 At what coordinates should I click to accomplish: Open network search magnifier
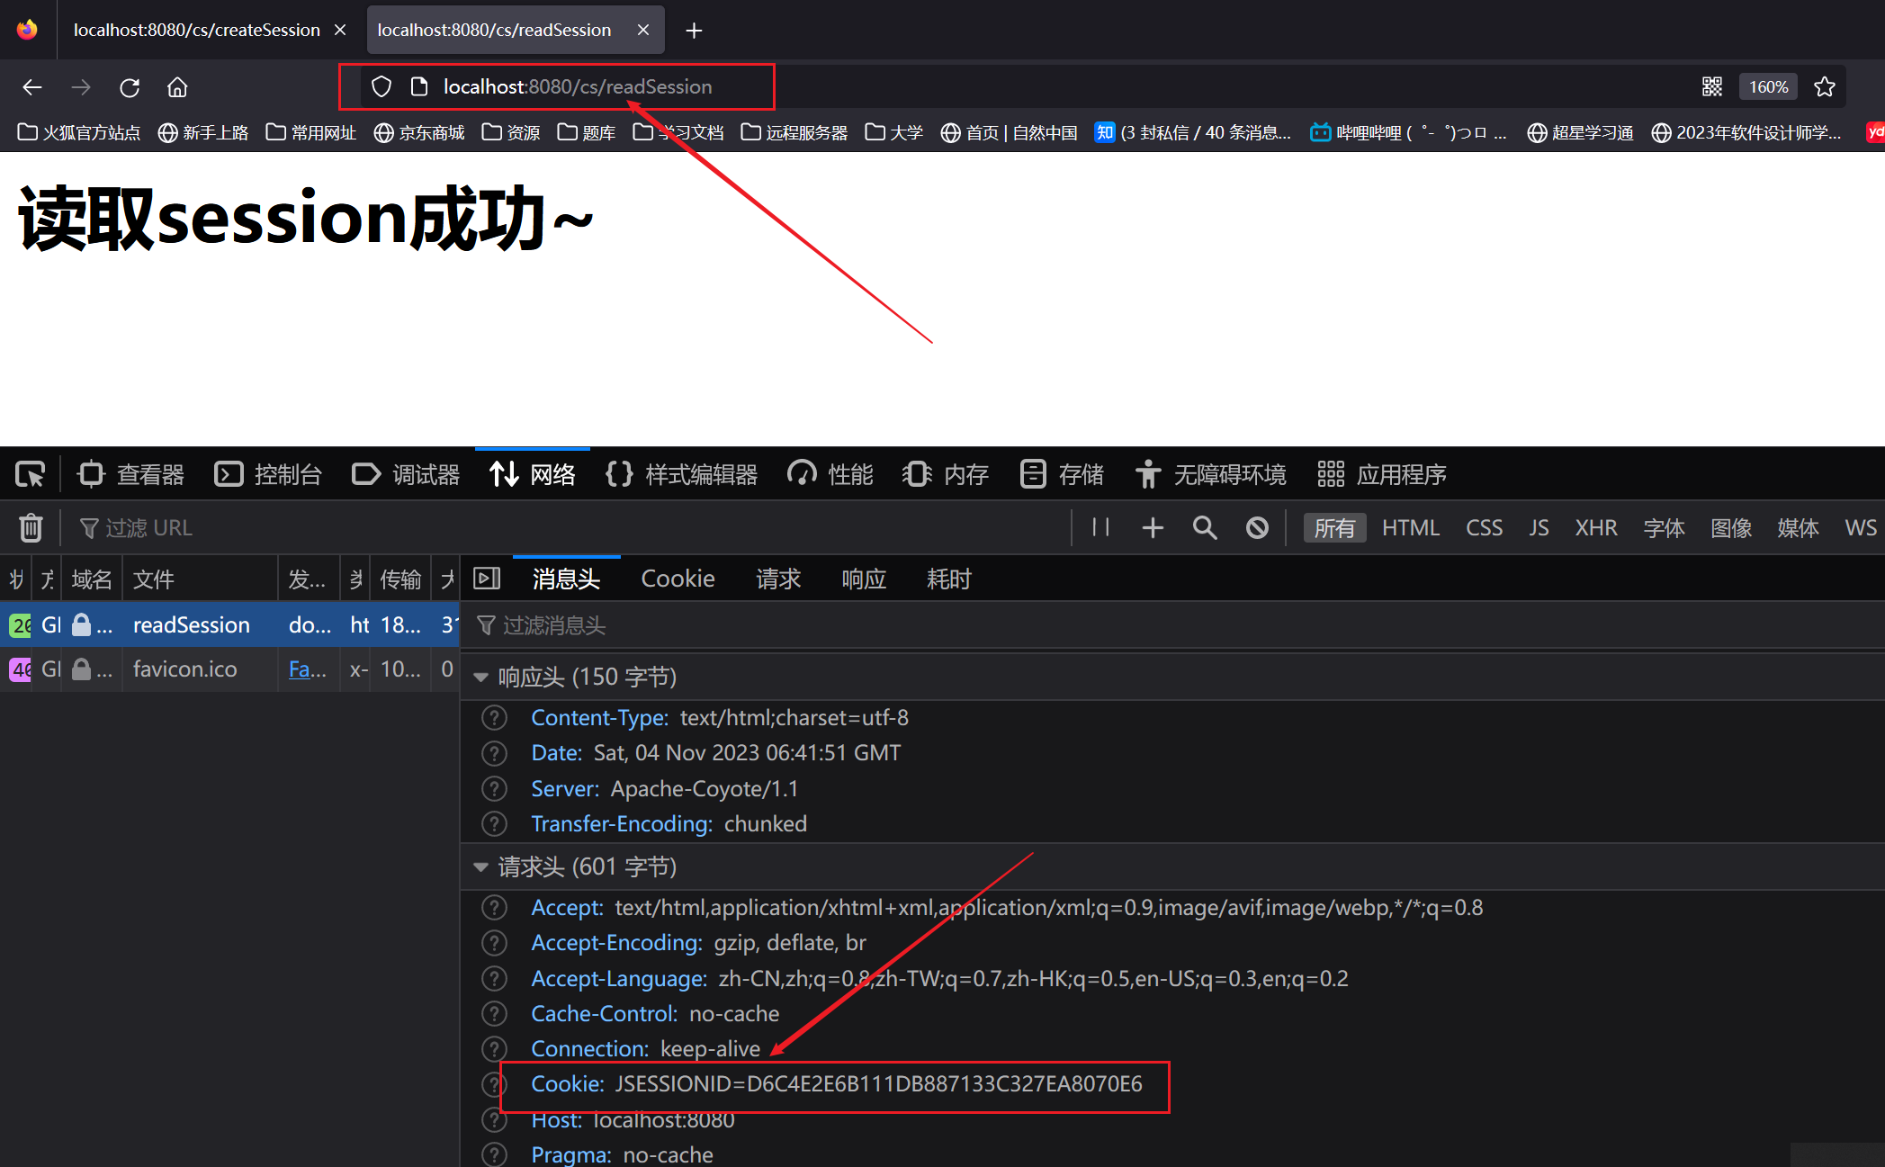pyautogui.click(x=1205, y=527)
